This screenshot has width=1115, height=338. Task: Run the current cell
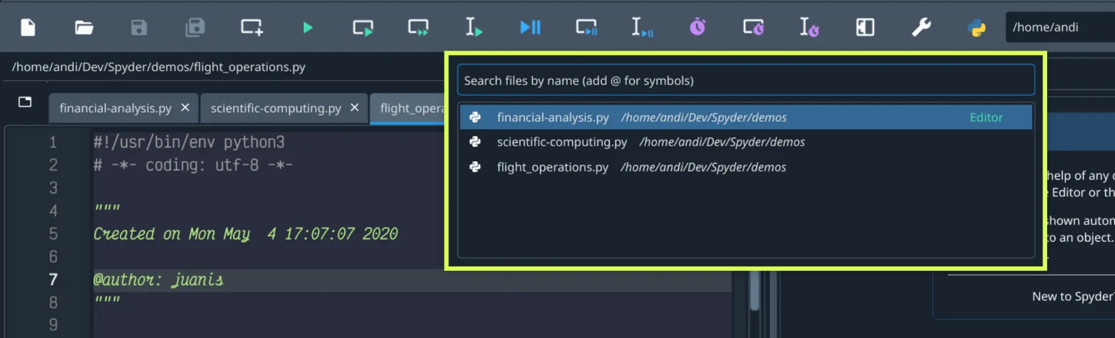[363, 27]
